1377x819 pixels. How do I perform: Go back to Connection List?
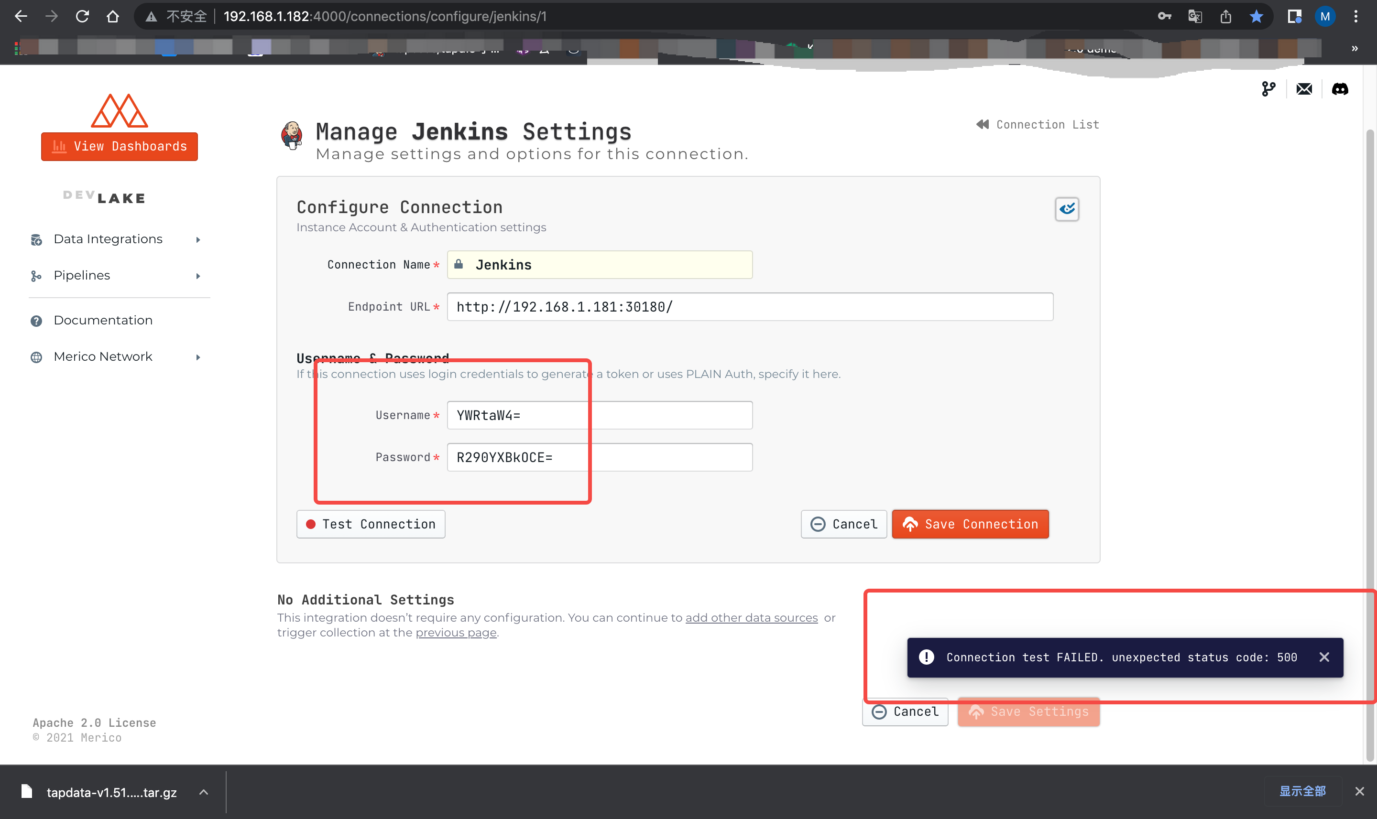pos(1038,124)
